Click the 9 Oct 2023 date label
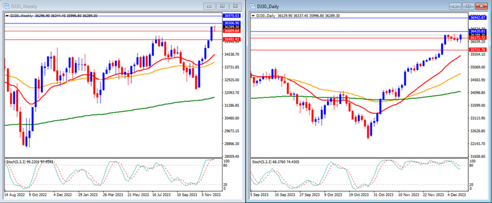This screenshot has width=492, height=203. 333,195
